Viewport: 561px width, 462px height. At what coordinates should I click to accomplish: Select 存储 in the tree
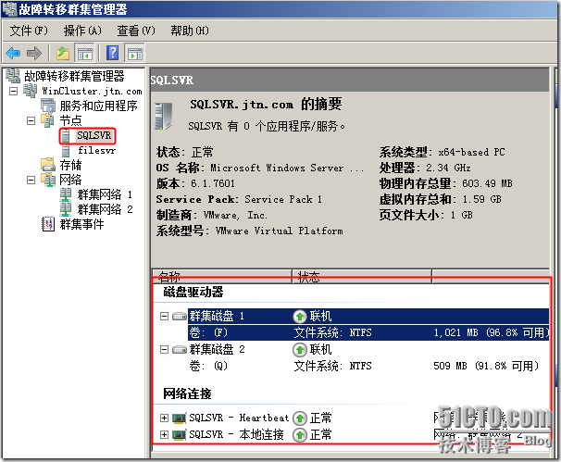(71, 165)
